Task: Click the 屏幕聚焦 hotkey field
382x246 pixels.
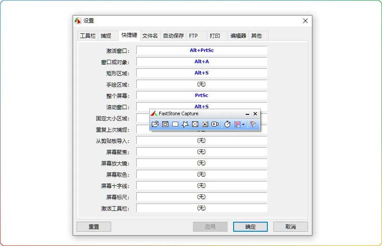Action: click(202, 152)
